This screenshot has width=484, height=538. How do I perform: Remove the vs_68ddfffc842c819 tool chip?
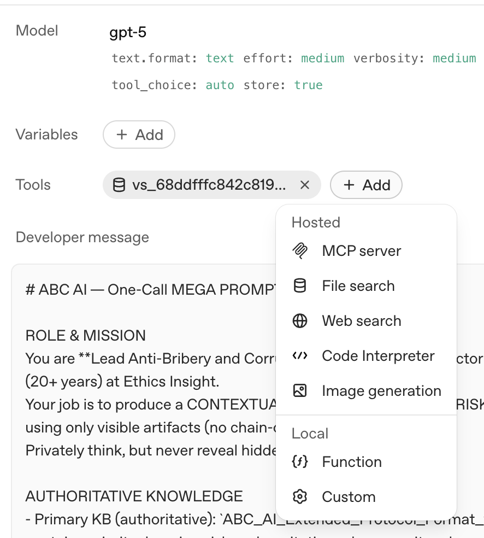click(x=305, y=185)
